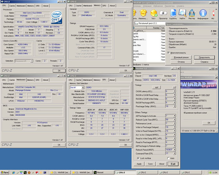The width and height of the screenshot is (219, 175).
Task: Open SPD tab in CPU-Z Memory timings window
Action: coord(104,6)
